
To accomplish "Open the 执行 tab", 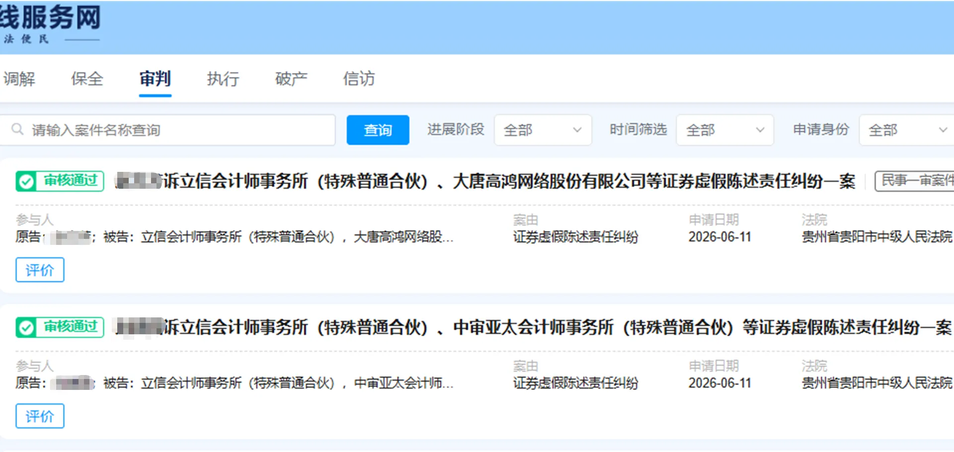I will tap(223, 78).
